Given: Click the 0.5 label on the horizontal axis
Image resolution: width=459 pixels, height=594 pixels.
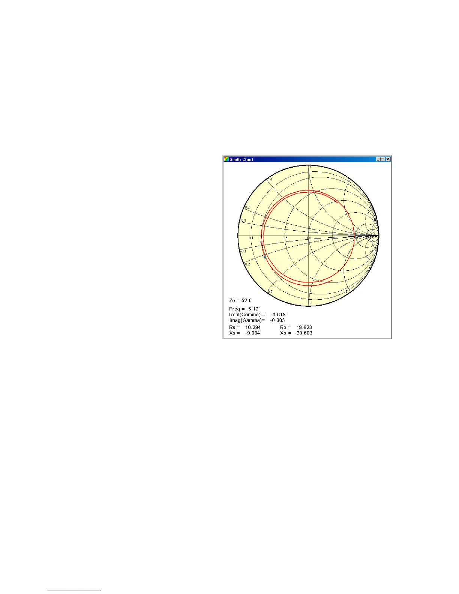Looking at the screenshot, I should 285,238.
